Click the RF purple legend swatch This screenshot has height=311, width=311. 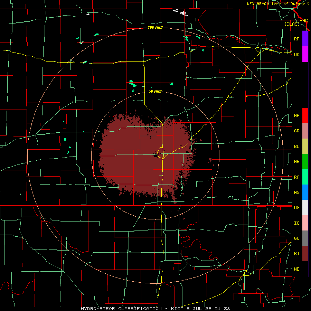(305, 39)
